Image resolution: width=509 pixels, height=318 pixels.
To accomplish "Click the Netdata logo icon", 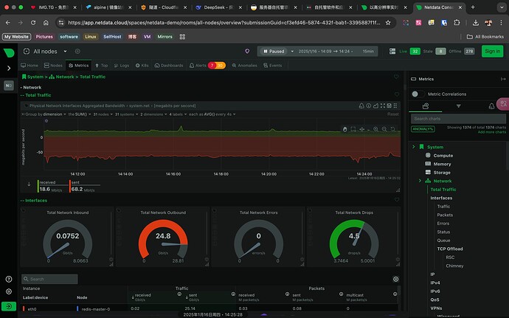I will (x=10, y=52).
